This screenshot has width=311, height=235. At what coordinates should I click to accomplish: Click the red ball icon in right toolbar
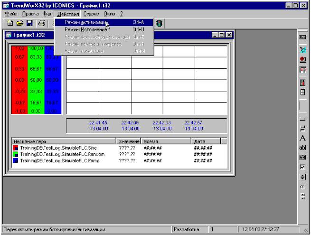(x=302, y=59)
